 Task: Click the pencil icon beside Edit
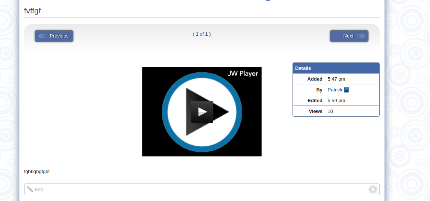(30, 189)
